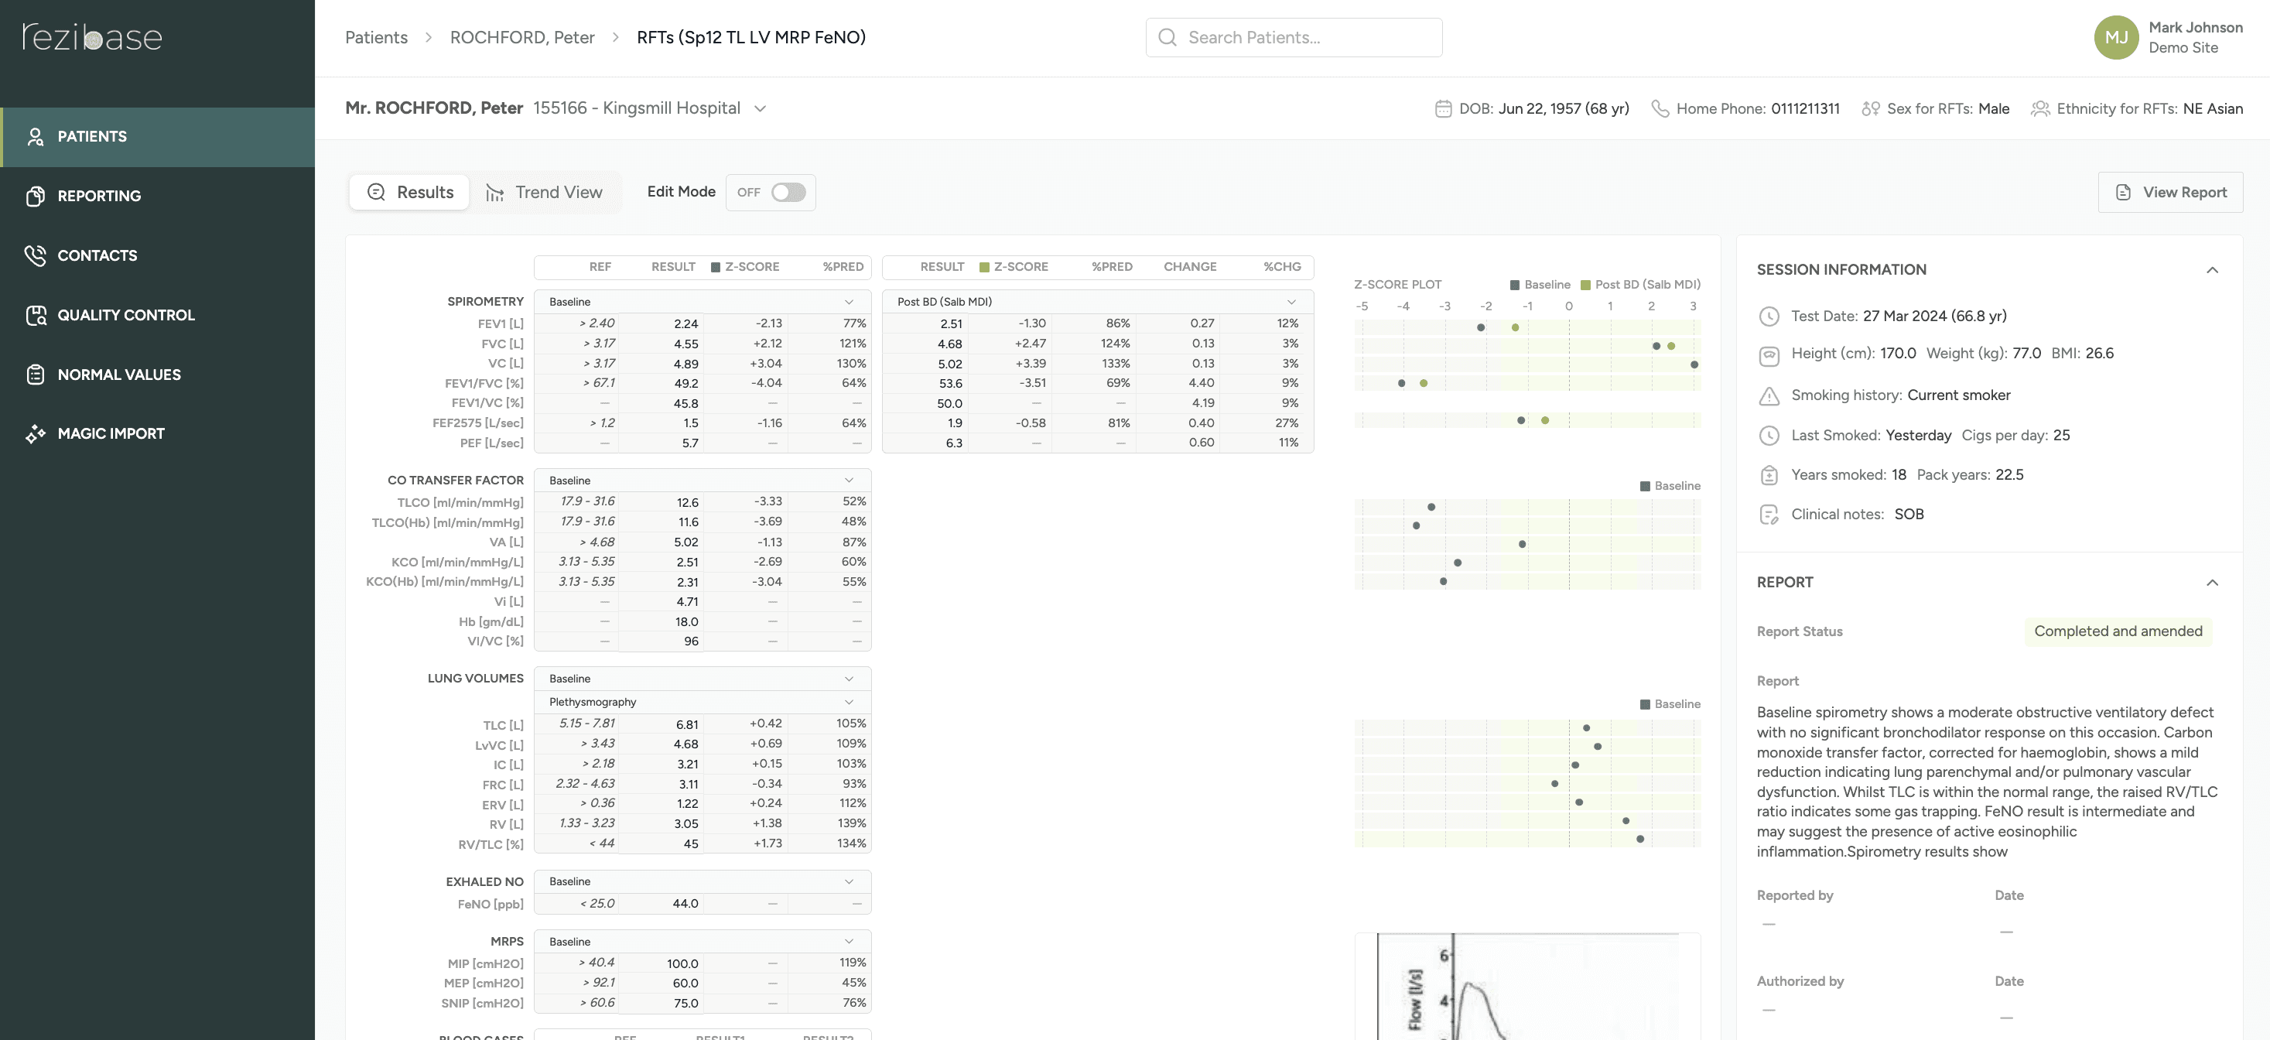The image size is (2270, 1040).
Task: Toggle the Baseline Z-score legend square
Action: (1514, 285)
